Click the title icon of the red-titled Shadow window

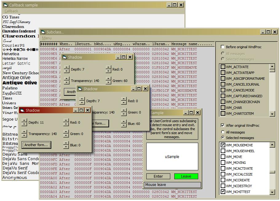coord(22,110)
